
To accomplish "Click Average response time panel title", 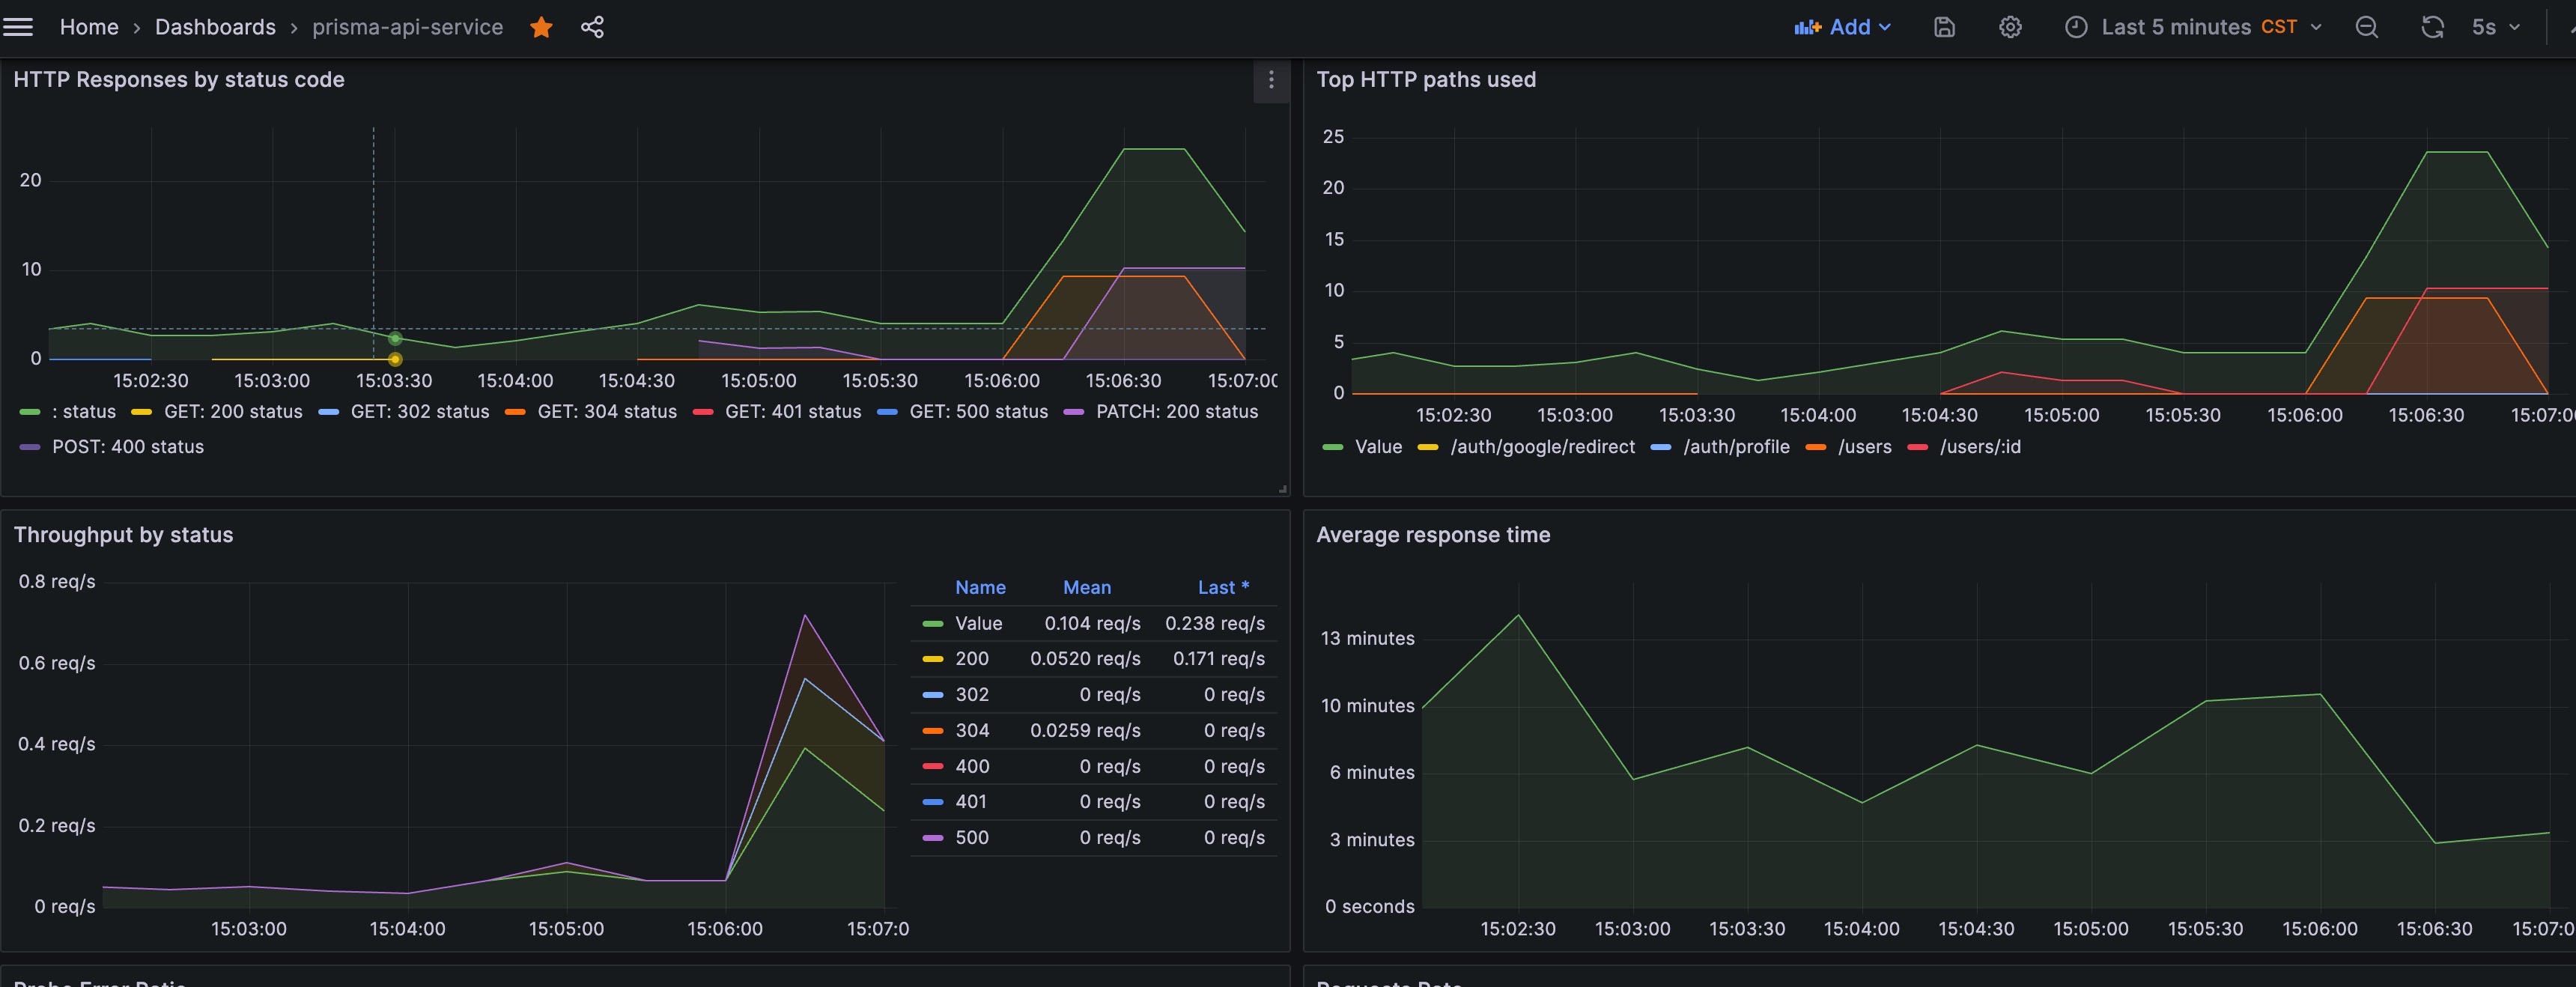I will 1433,535.
